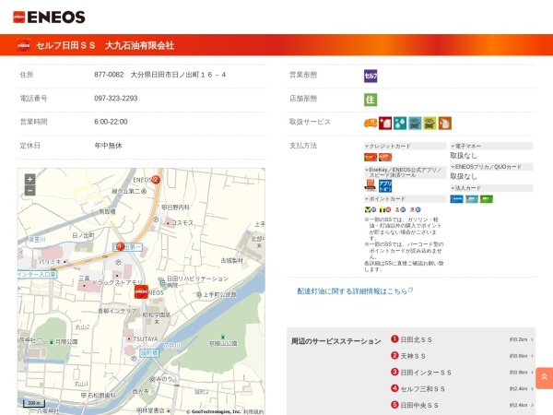This screenshot has width=553, height=415.
Task: Collapse the 法人カード section
Action: [x=491, y=188]
